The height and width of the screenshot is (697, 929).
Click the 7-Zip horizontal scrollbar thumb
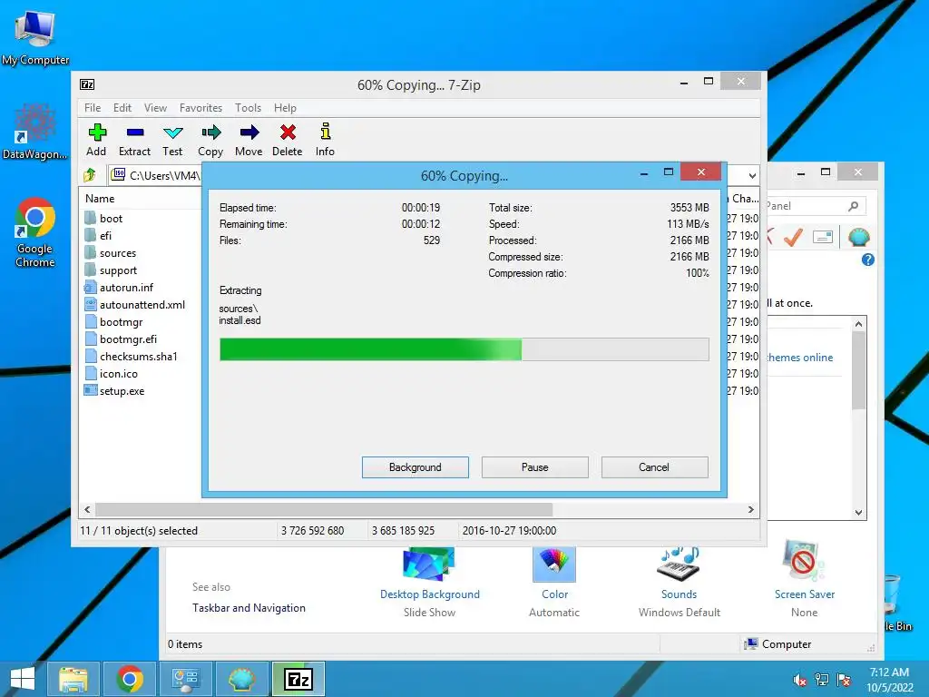324,510
